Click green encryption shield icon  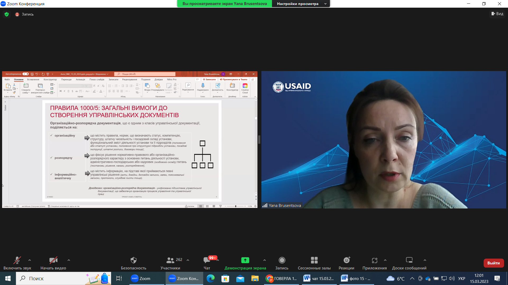point(7,14)
